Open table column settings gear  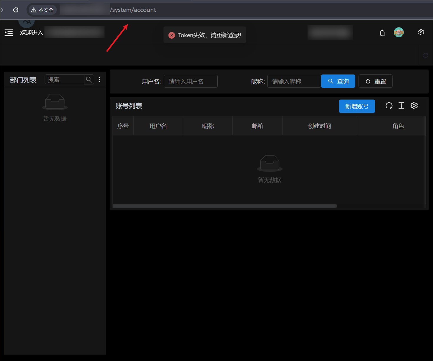(x=414, y=106)
